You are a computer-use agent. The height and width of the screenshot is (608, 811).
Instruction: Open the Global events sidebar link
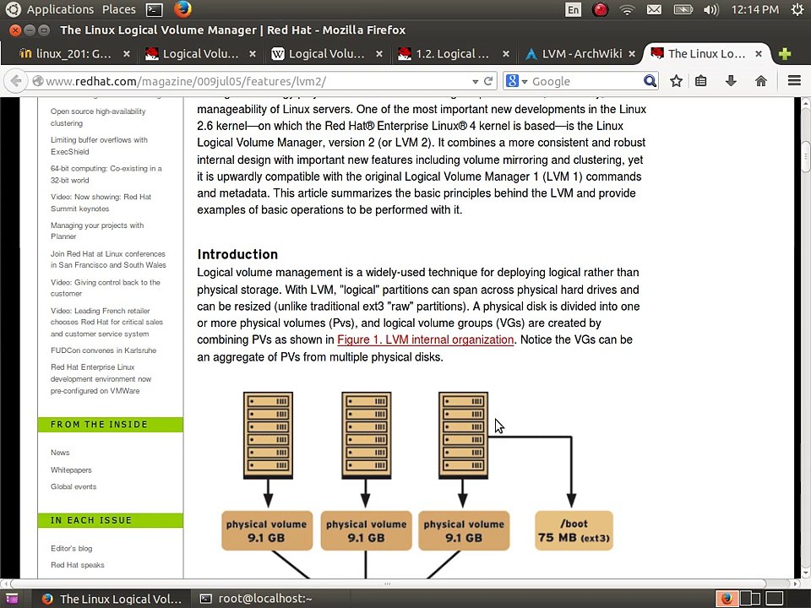pyautogui.click(x=73, y=486)
